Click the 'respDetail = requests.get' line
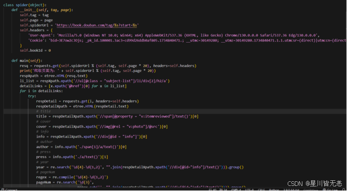Viewport: 347px width, 191px height. (88, 101)
